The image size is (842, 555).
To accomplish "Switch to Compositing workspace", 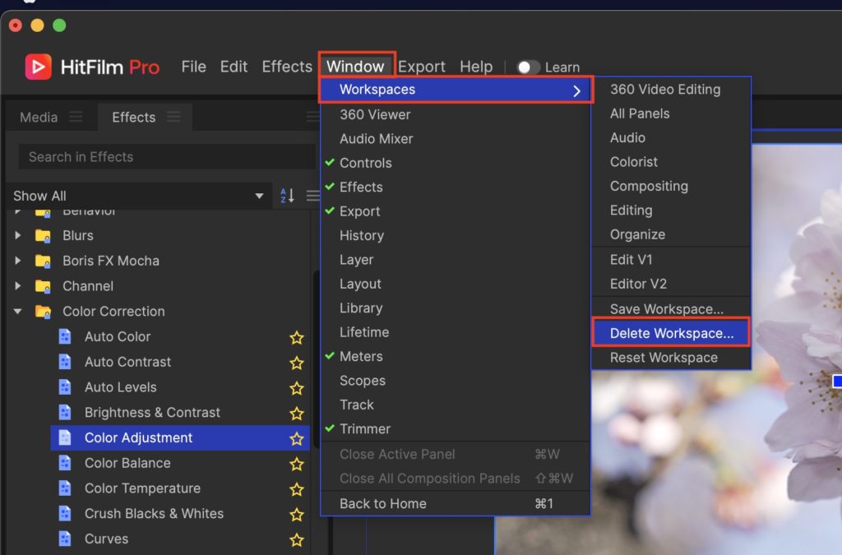I will coord(671,186).
